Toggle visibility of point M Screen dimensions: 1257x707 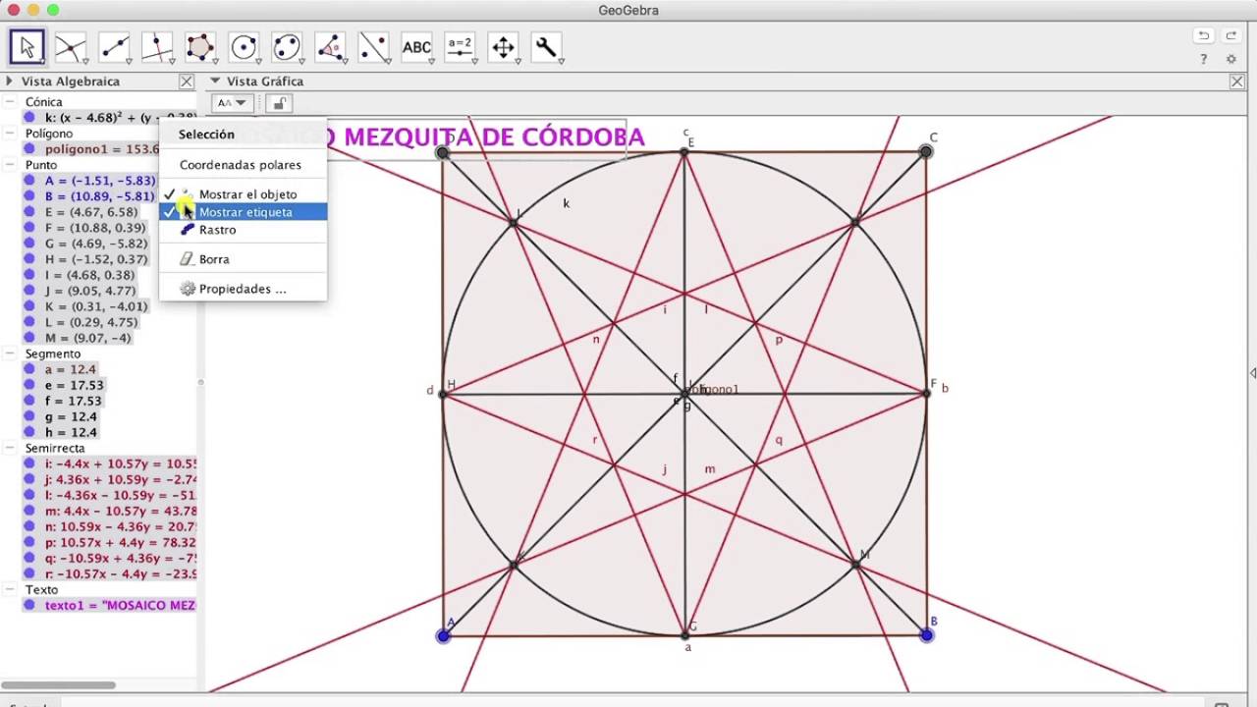coord(30,338)
